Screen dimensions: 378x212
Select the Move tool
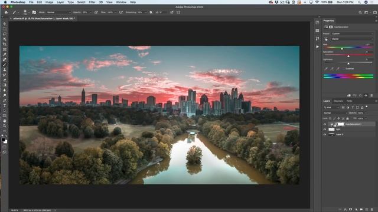[5, 24]
